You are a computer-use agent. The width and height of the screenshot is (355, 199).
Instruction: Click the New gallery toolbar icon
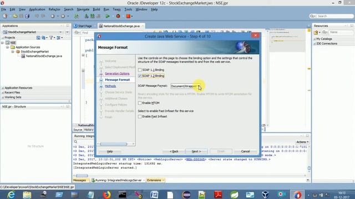tap(5, 16)
